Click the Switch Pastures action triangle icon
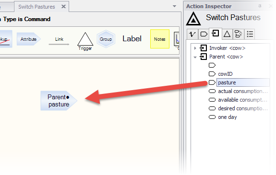Viewport: 276px width, 175px height. coord(193,19)
